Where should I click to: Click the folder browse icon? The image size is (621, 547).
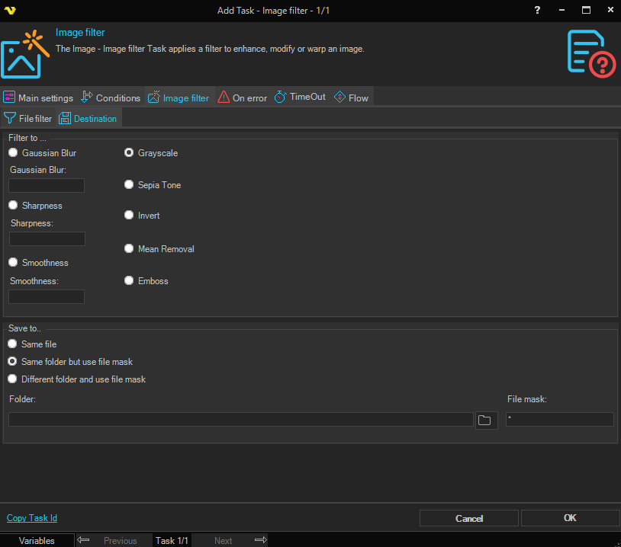[x=485, y=420]
